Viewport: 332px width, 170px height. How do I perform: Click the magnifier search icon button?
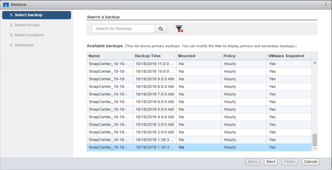(161, 29)
